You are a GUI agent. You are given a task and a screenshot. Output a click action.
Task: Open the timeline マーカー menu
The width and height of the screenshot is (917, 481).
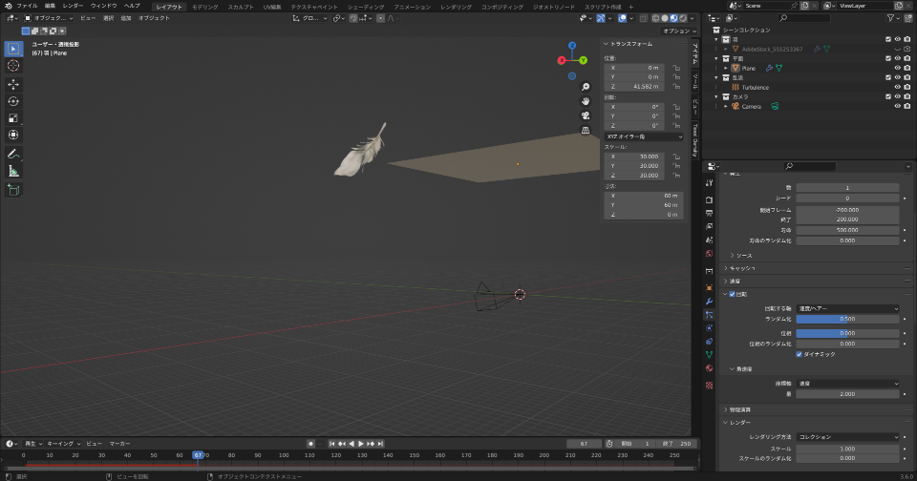coord(119,444)
